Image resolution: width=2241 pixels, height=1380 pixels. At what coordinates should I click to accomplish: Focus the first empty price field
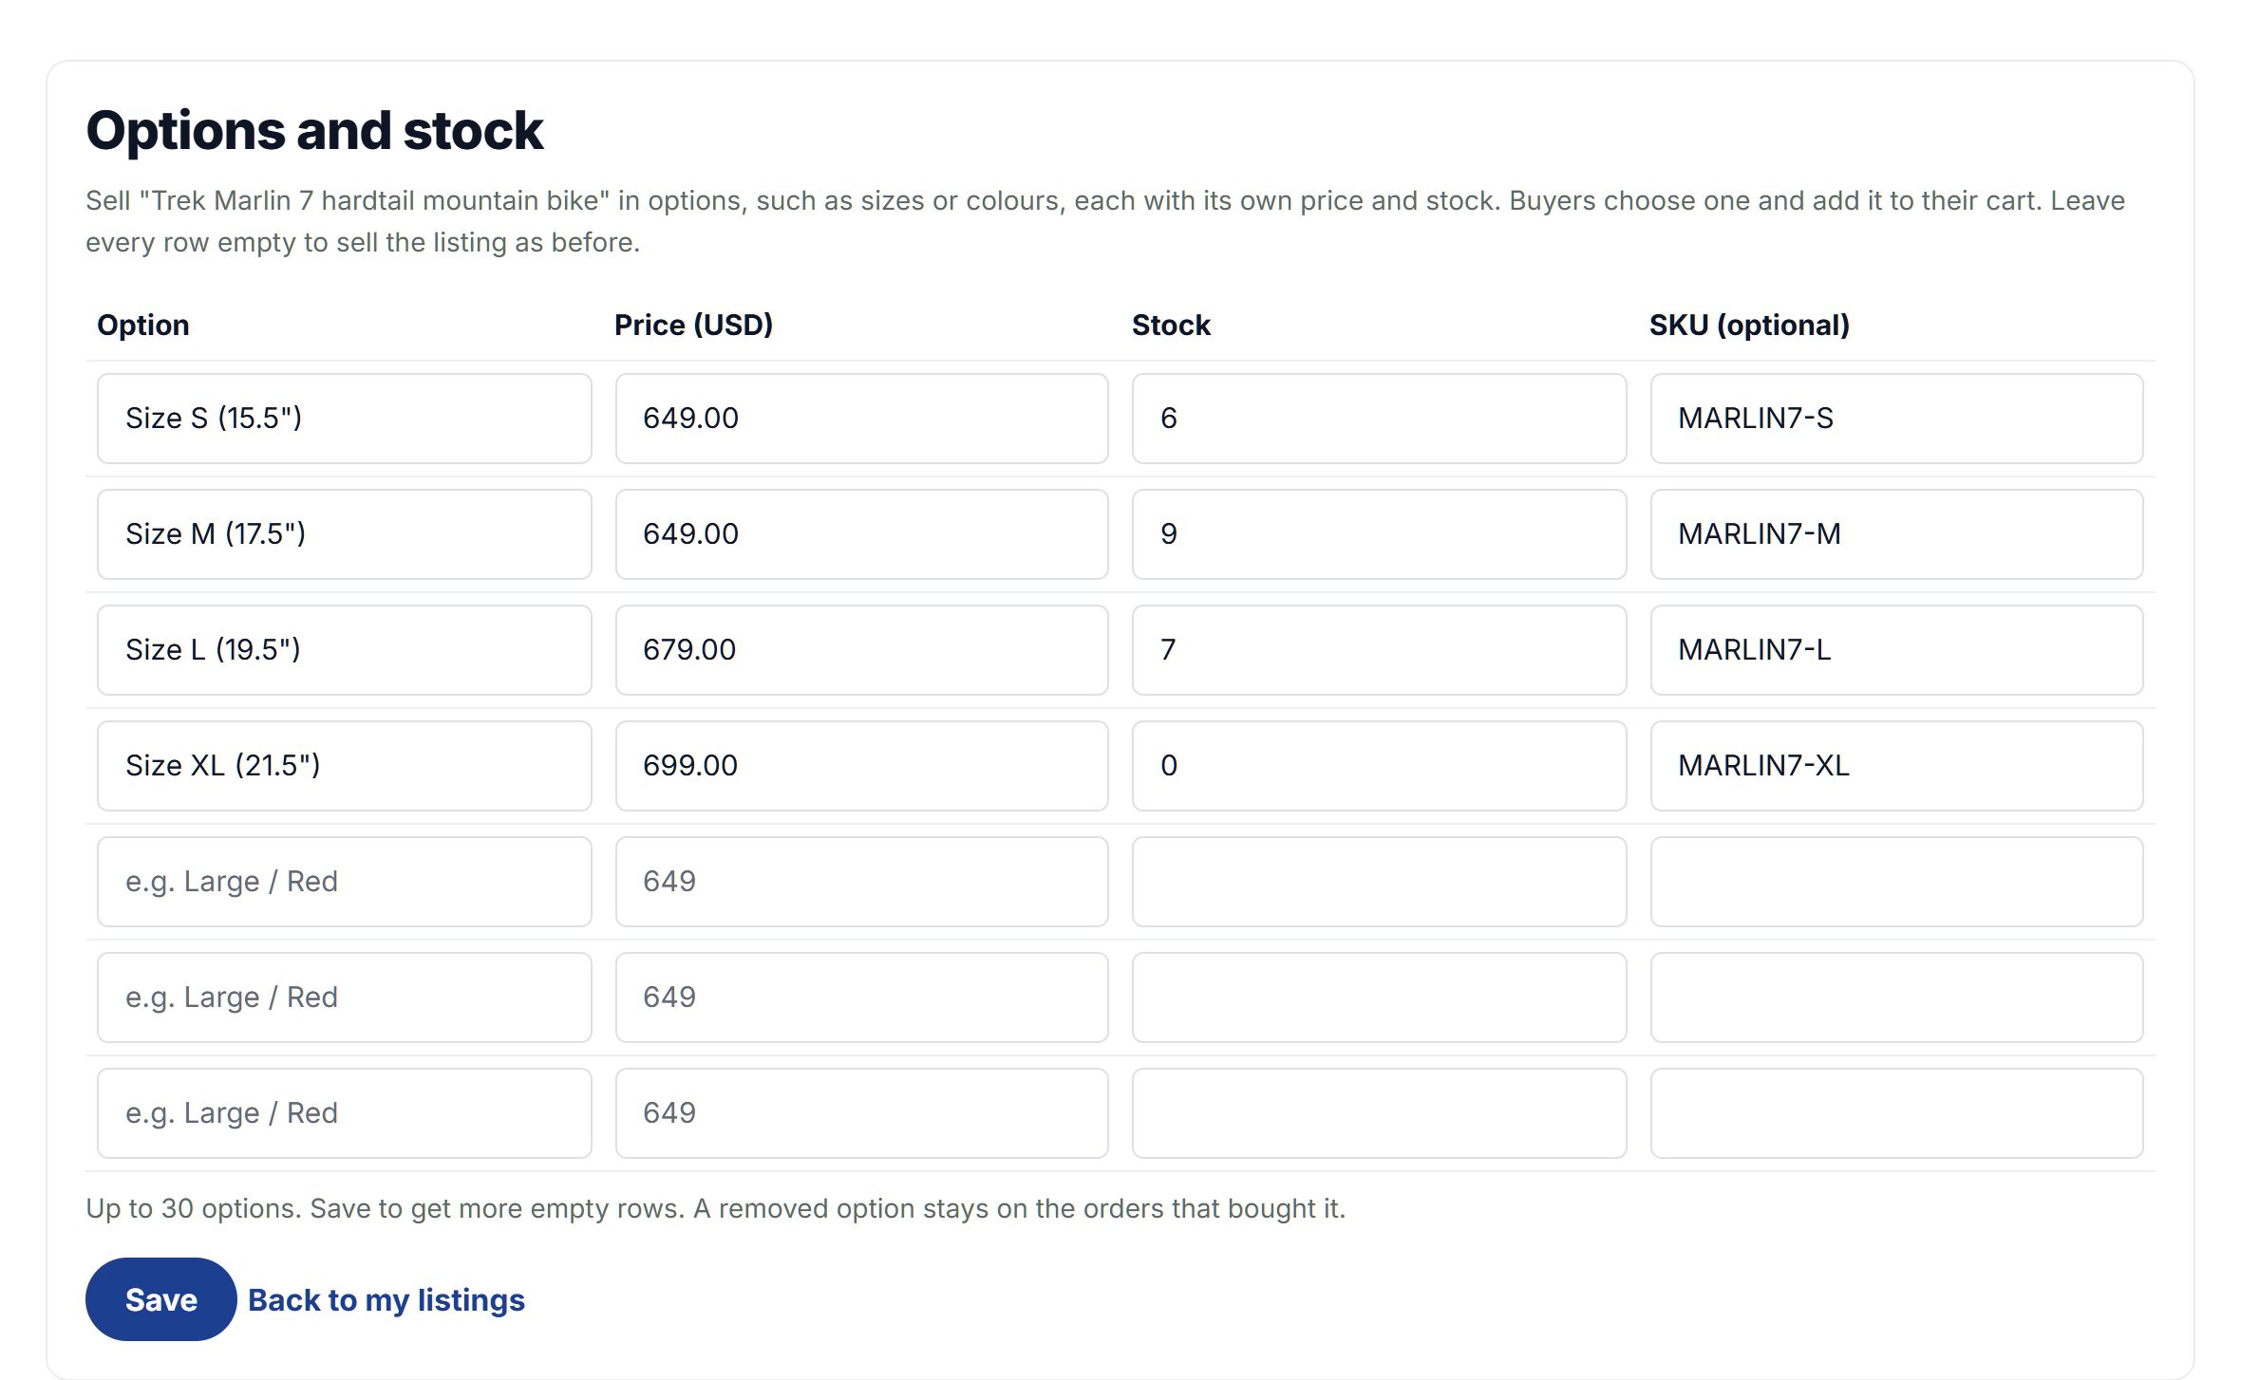pos(861,882)
